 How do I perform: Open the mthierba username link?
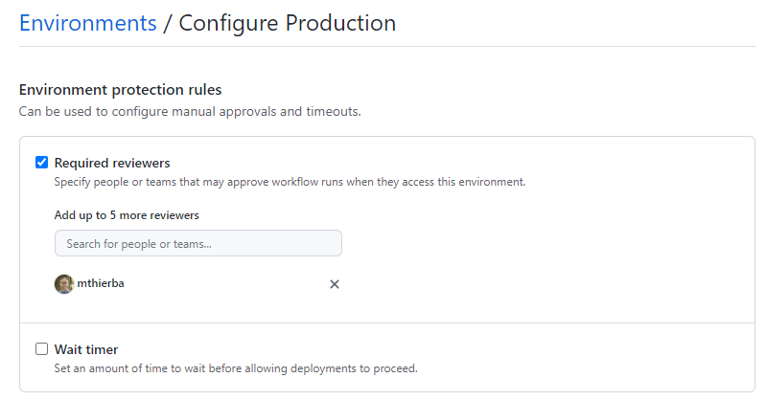pyautogui.click(x=100, y=283)
